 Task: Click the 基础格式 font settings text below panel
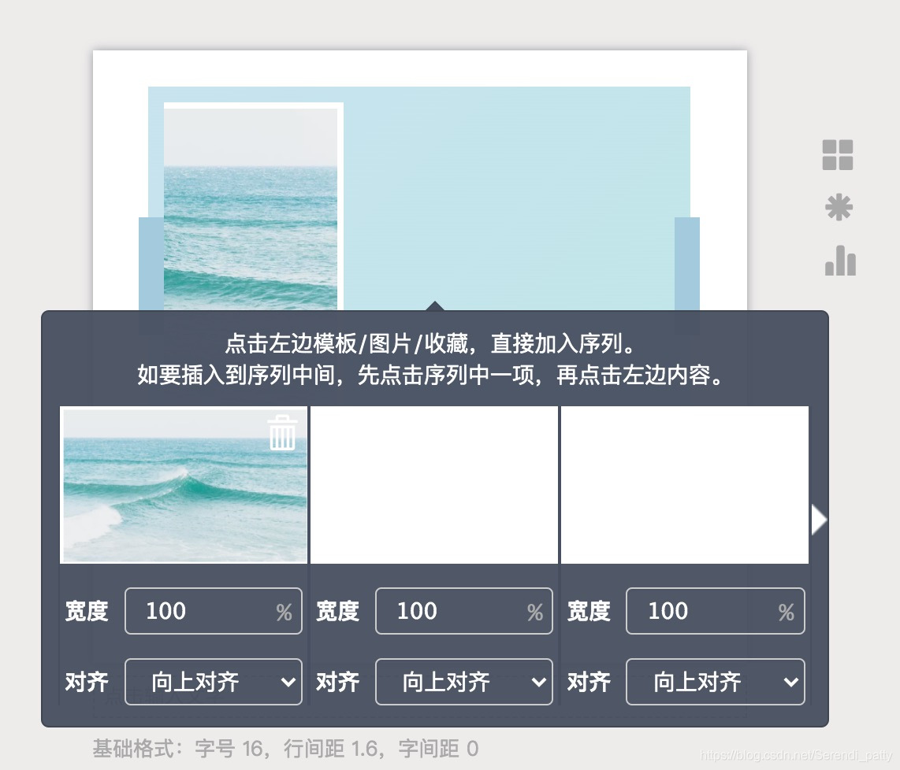tap(285, 748)
